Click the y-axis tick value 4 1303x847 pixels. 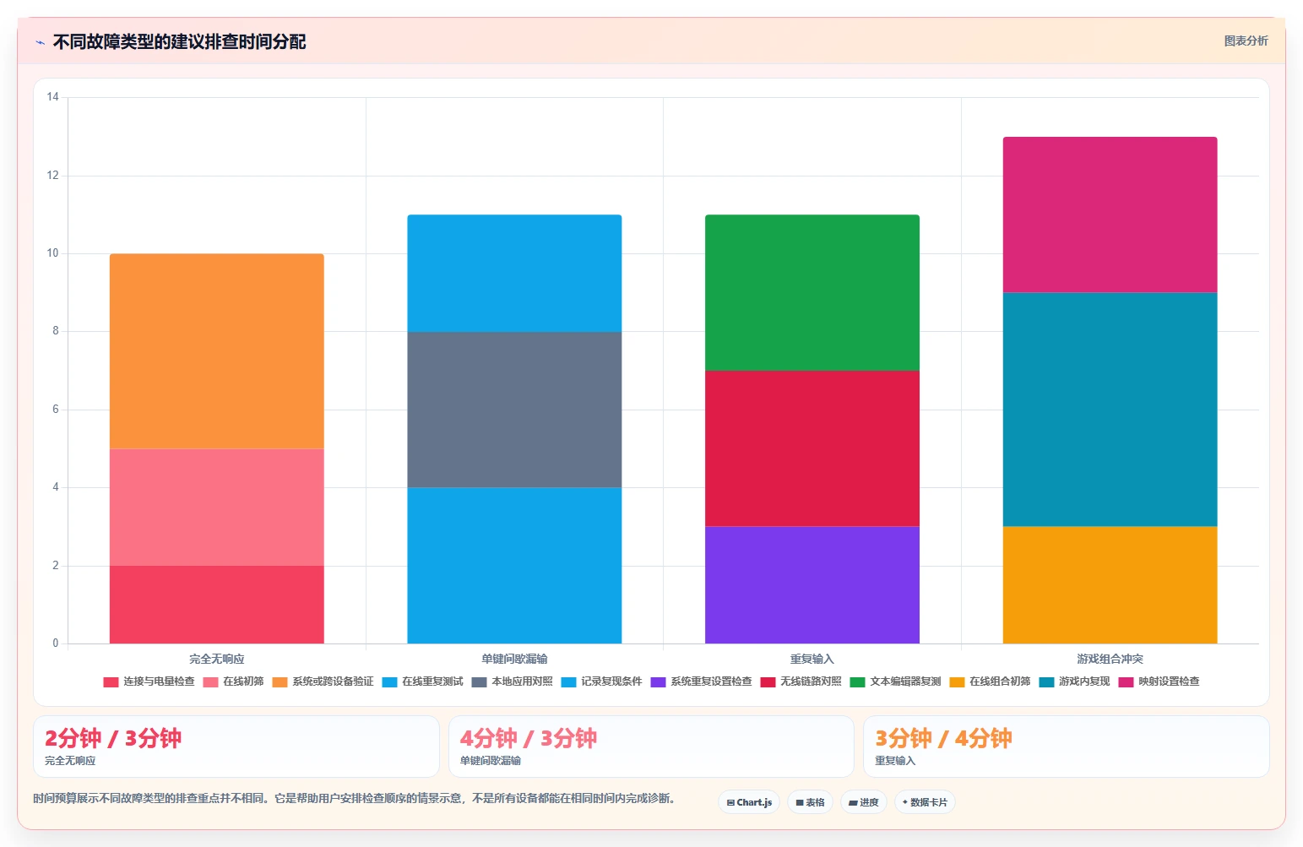coord(56,487)
